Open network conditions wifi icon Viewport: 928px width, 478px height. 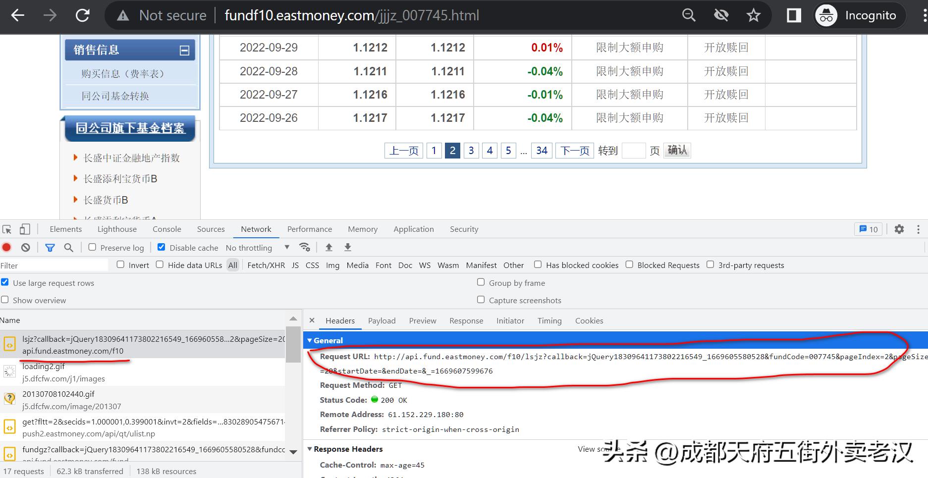coord(305,247)
